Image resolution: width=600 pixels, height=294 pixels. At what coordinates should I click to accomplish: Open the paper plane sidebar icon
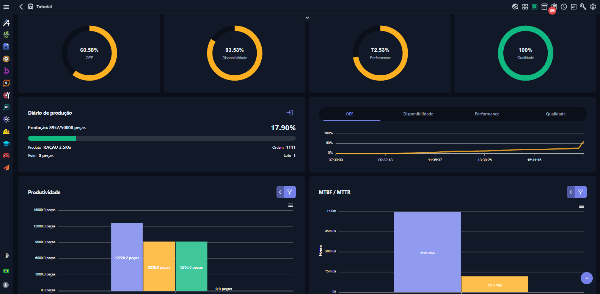click(x=6, y=168)
